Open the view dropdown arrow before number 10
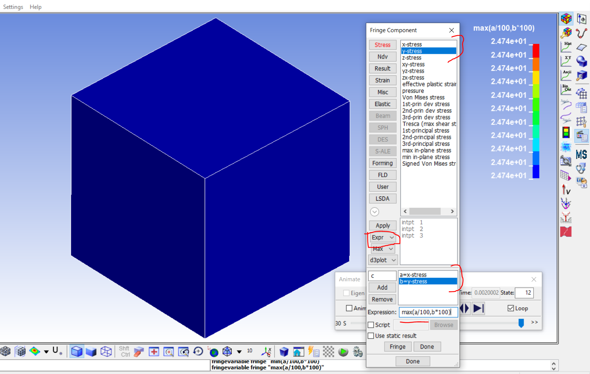This screenshot has height=374, width=590. tap(239, 352)
